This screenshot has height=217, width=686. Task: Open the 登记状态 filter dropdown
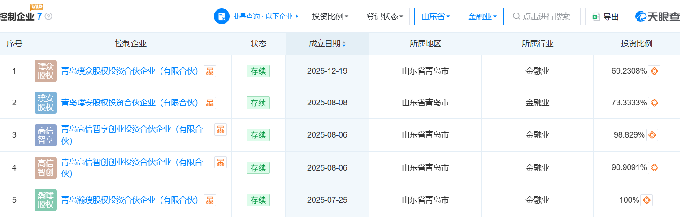coord(384,17)
